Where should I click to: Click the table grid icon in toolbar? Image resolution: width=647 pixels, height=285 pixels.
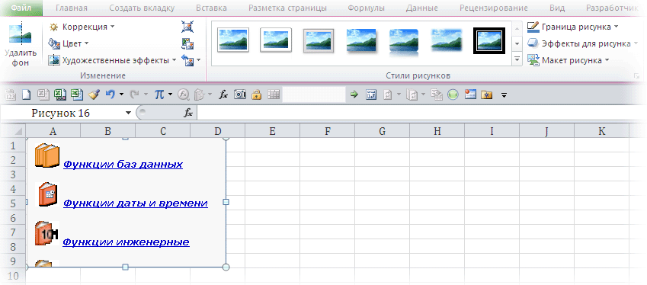274,94
